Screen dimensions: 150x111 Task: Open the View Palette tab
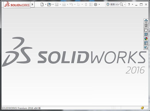pyautogui.click(x=146, y=34)
